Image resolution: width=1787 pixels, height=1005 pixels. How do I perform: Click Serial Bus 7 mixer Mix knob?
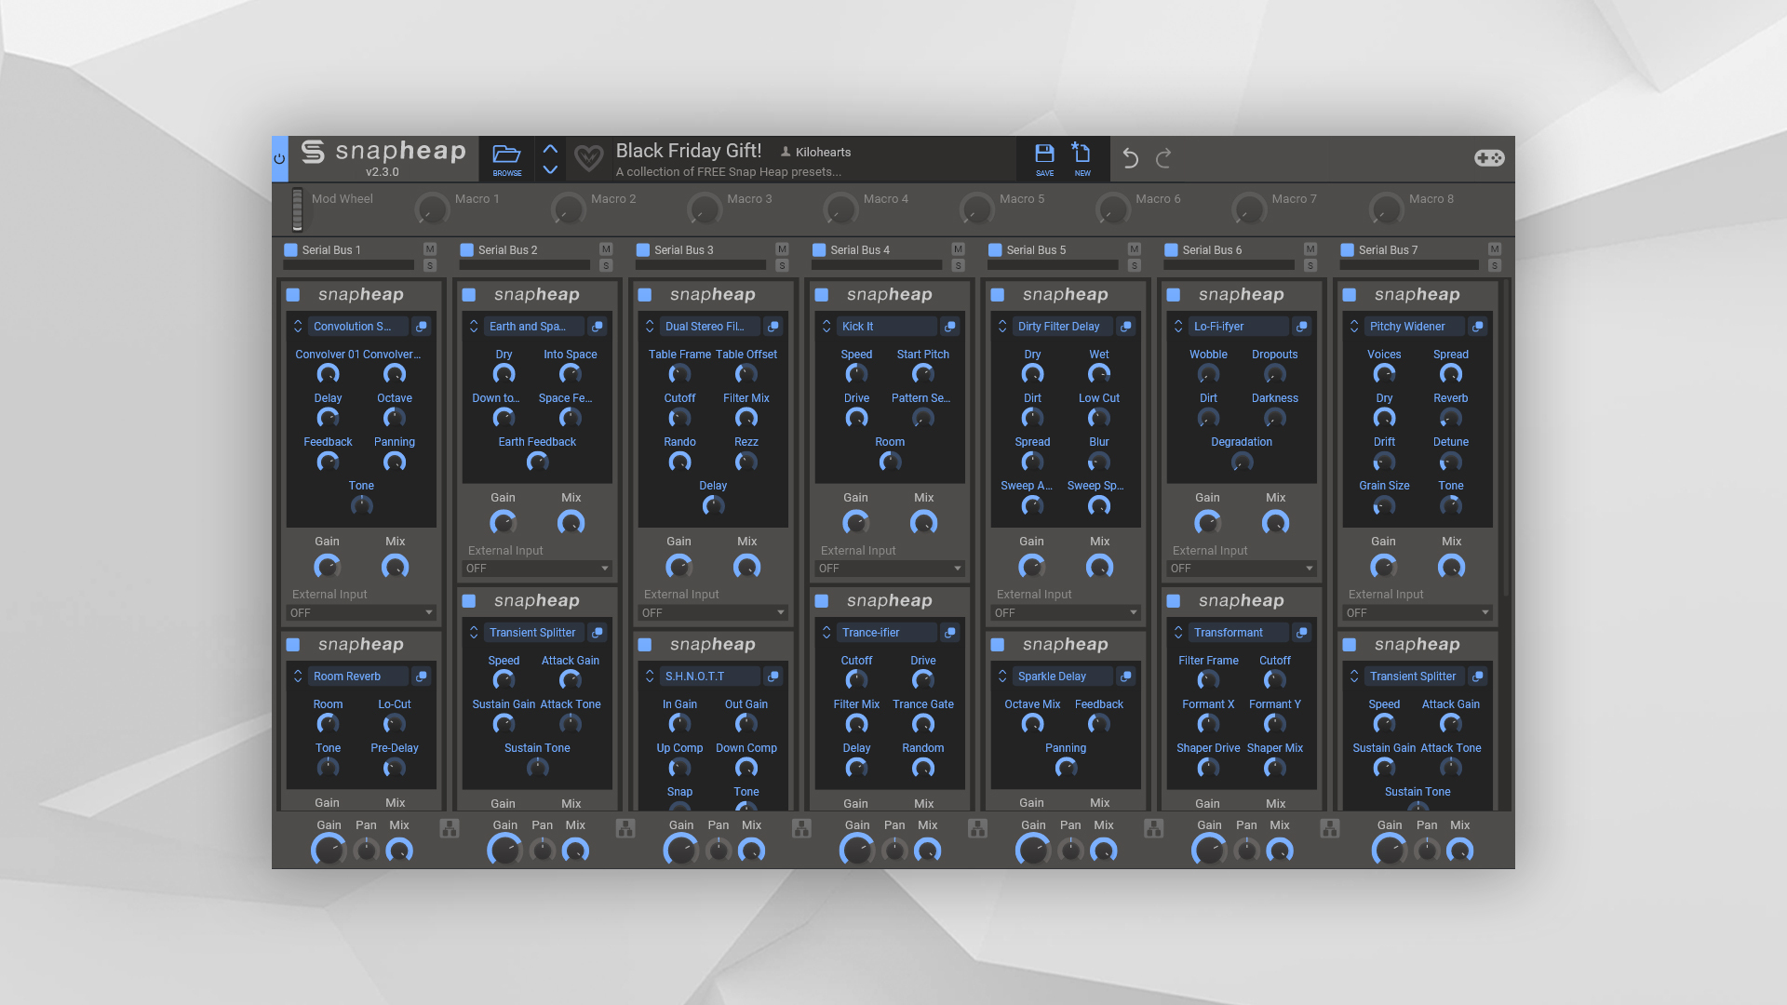(x=1459, y=851)
